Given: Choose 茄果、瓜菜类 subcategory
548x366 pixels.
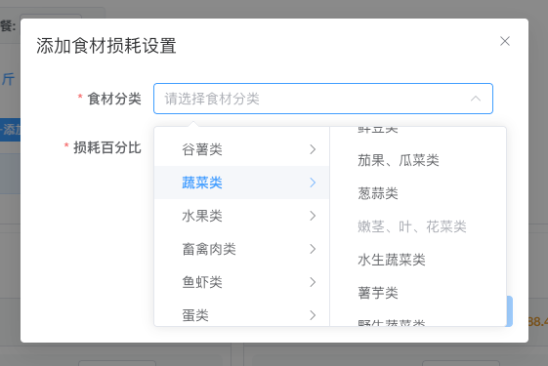Looking at the screenshot, I should pos(418,160).
